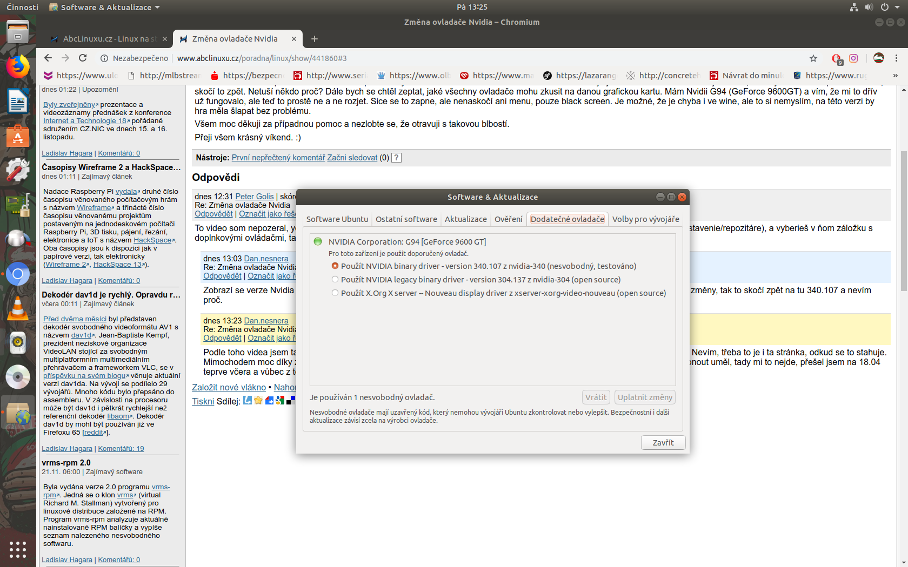
Task: Open the mlbstream bookmark
Action: (x=164, y=76)
